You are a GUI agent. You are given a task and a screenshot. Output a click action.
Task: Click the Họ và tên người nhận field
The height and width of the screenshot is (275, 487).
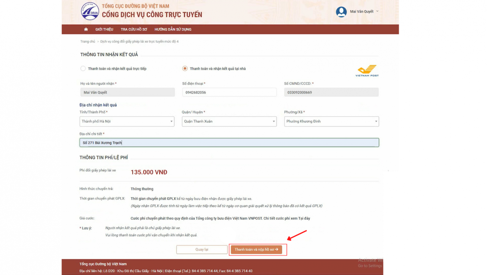[x=127, y=92]
